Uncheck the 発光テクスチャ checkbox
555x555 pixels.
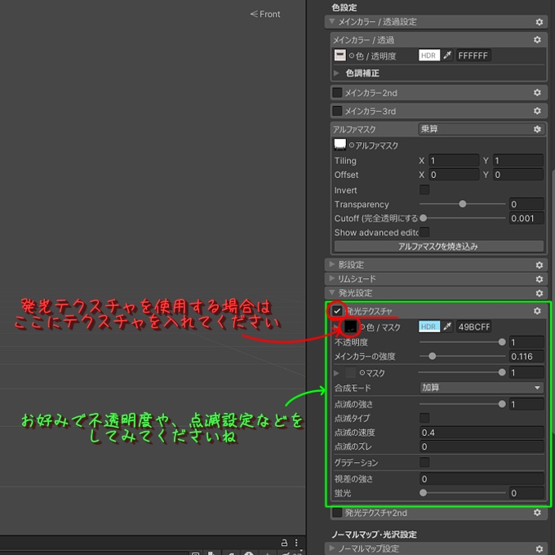click(x=337, y=311)
